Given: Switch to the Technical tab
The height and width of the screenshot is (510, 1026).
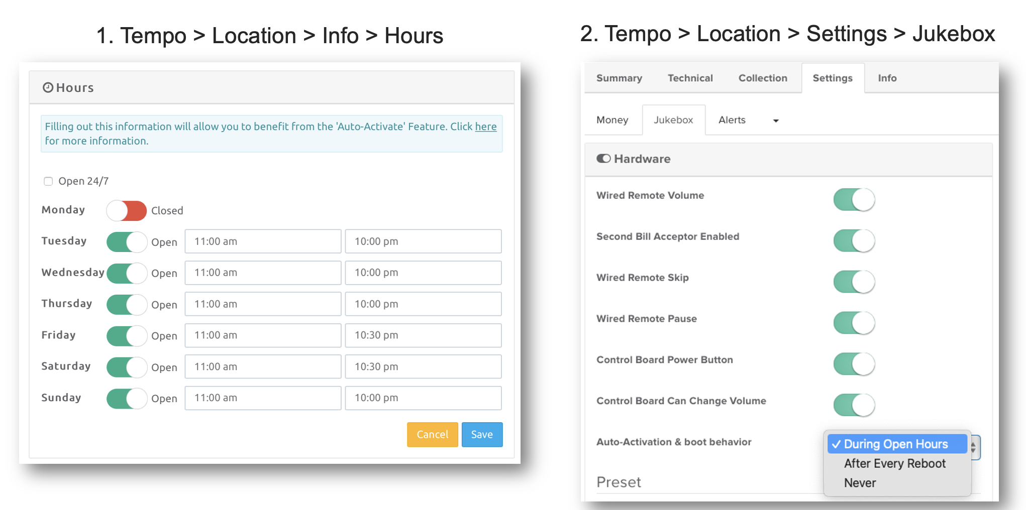Looking at the screenshot, I should click(x=690, y=78).
